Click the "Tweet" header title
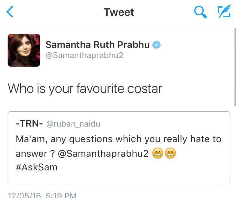The image size is (238, 198). point(119,12)
